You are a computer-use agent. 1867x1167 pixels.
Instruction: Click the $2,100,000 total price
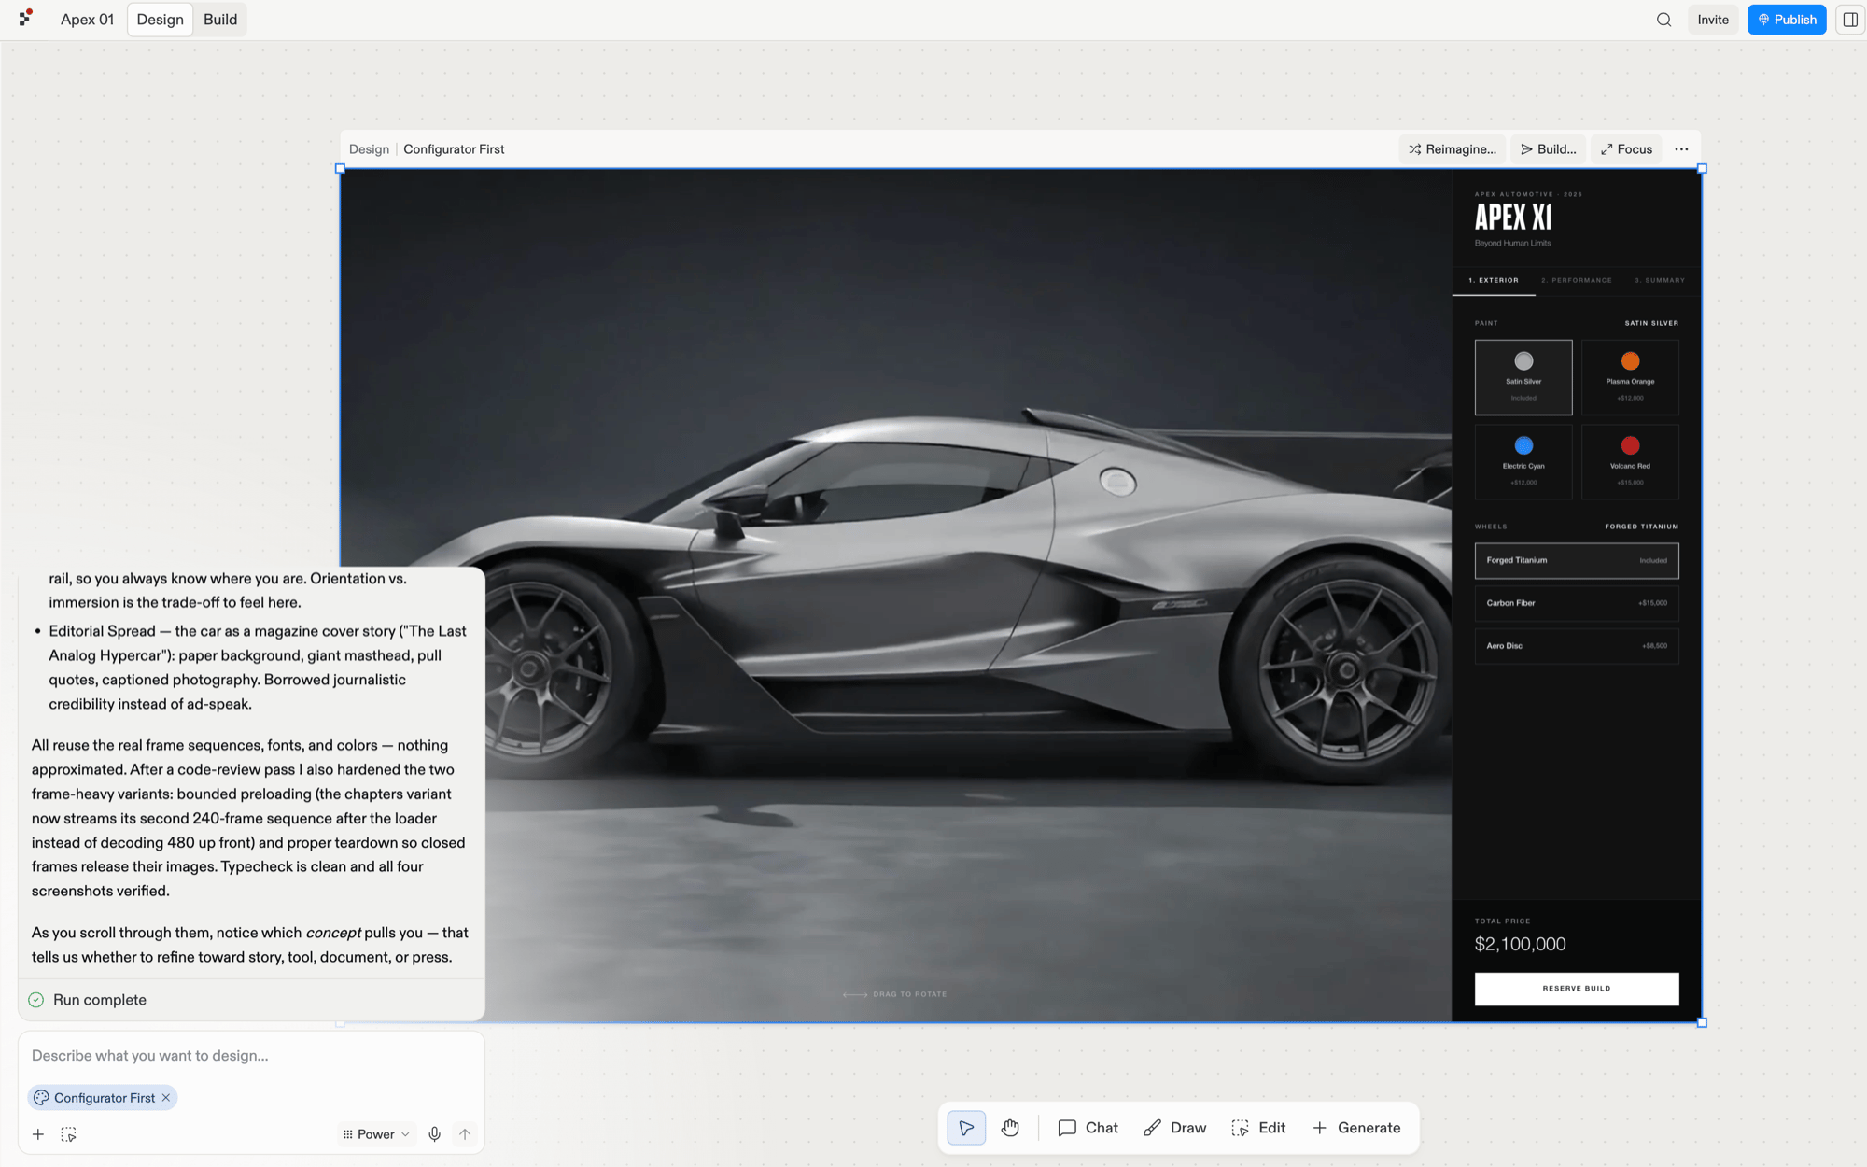[1520, 944]
